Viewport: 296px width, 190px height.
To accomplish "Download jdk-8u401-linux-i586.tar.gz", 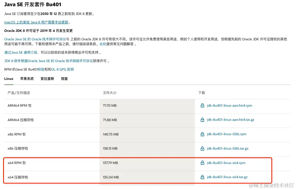I will (x=228, y=148).
